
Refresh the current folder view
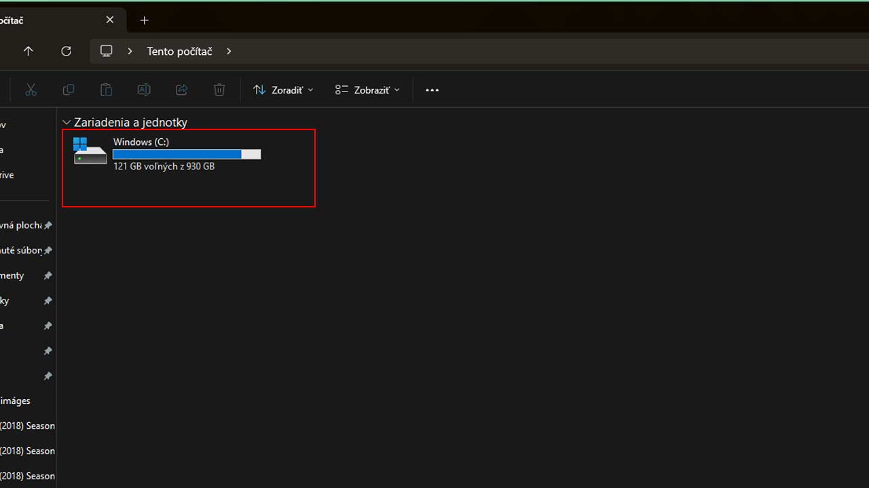(x=66, y=51)
